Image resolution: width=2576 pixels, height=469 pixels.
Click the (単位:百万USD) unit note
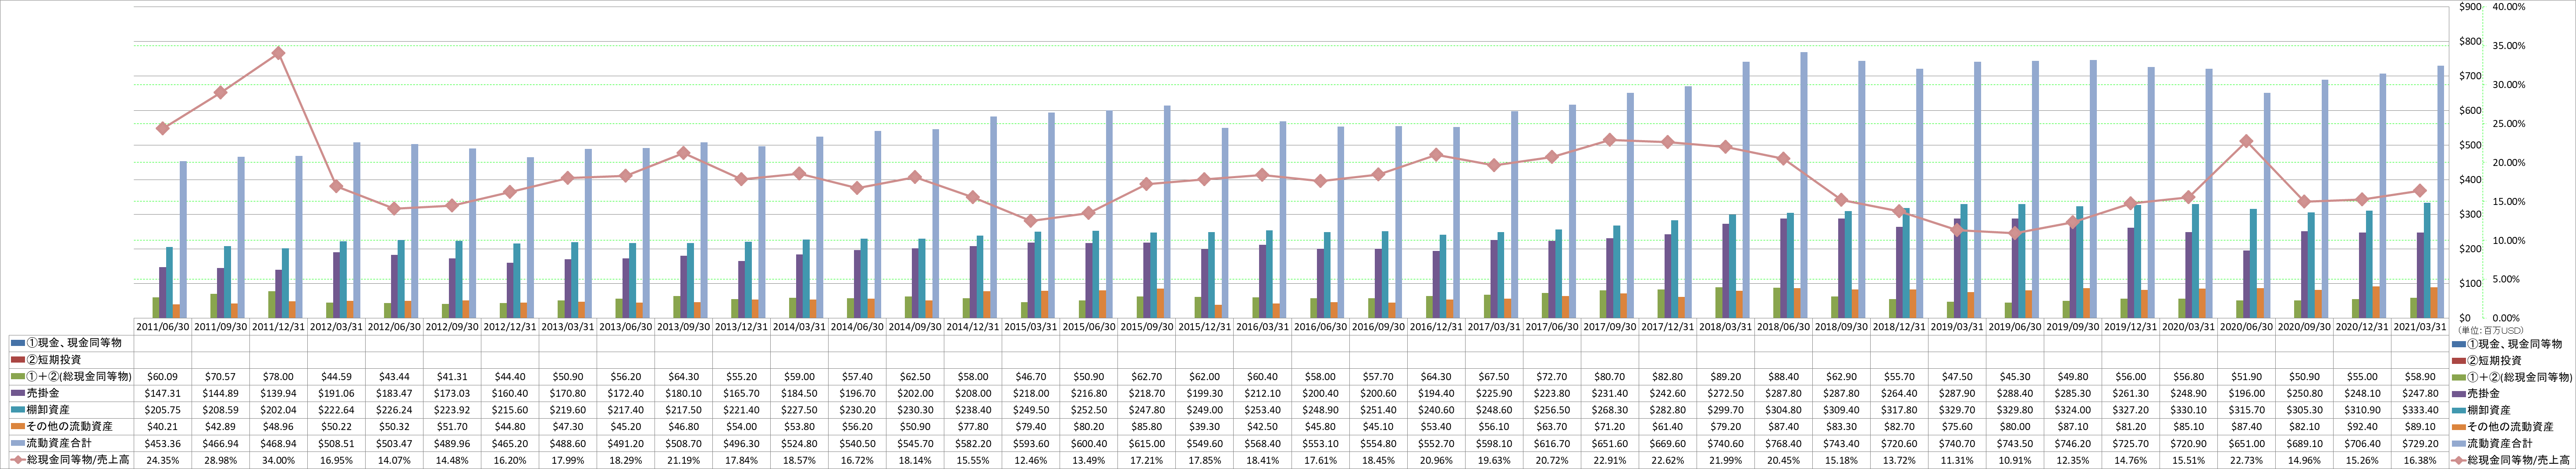pos(2490,329)
